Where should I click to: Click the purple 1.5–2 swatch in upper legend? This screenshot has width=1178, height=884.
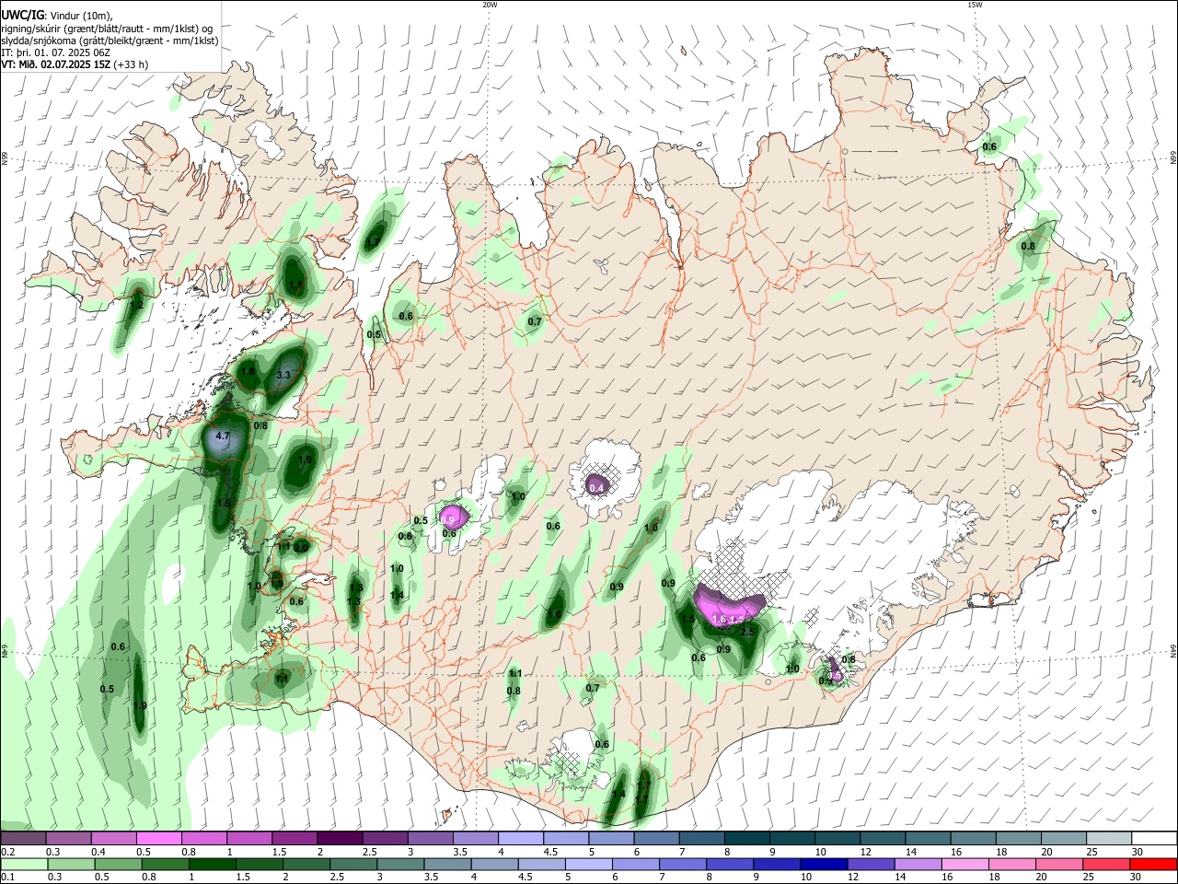coord(294,838)
